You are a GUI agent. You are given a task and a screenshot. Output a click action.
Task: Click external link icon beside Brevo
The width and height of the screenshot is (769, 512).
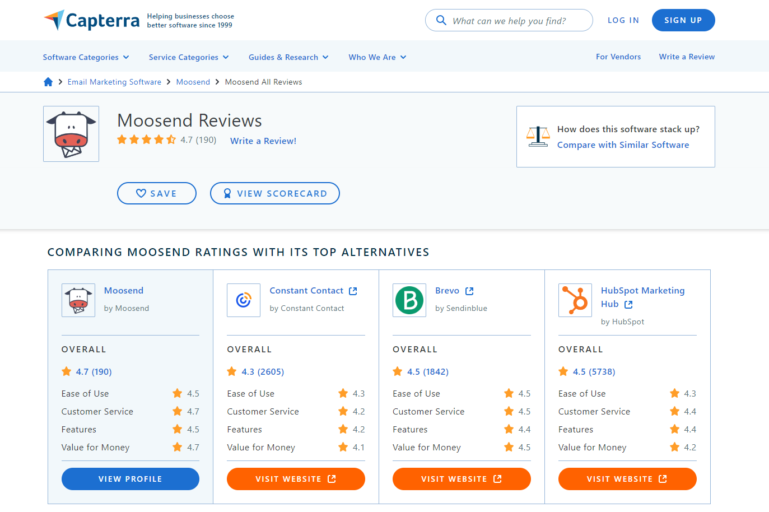click(469, 291)
